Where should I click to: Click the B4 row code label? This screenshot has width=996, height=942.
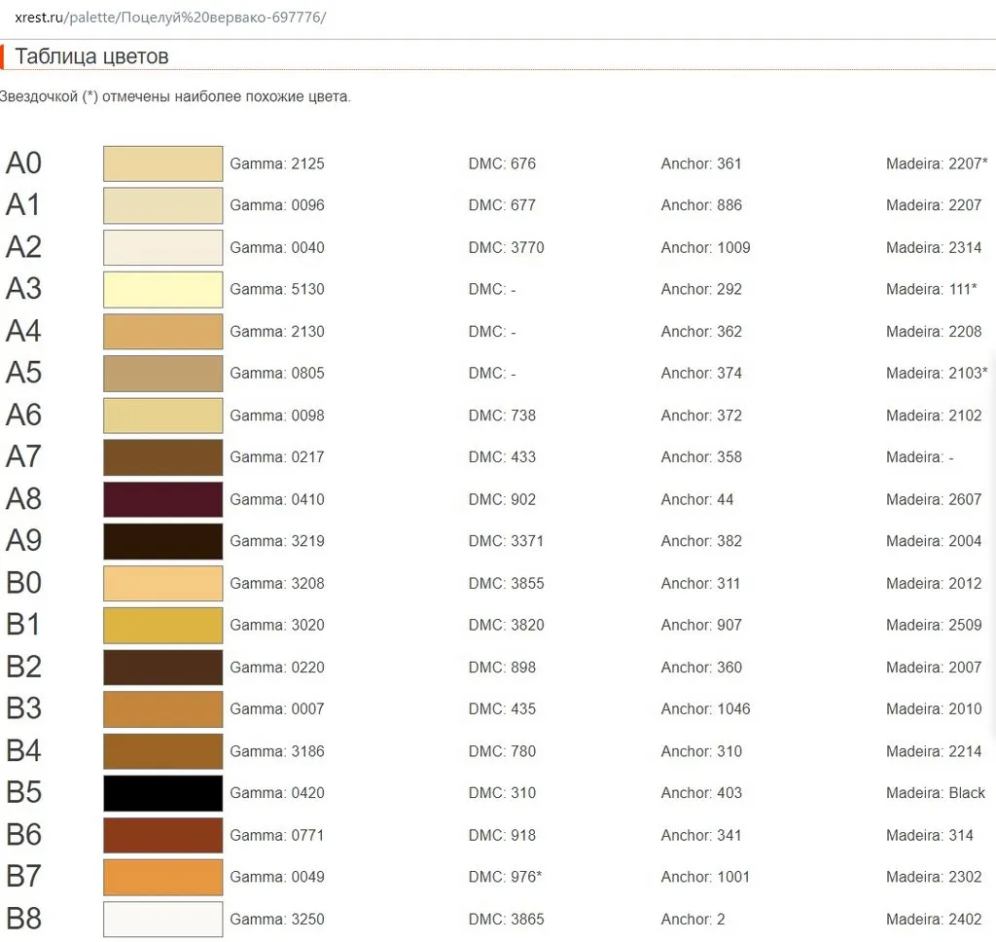pos(24,751)
